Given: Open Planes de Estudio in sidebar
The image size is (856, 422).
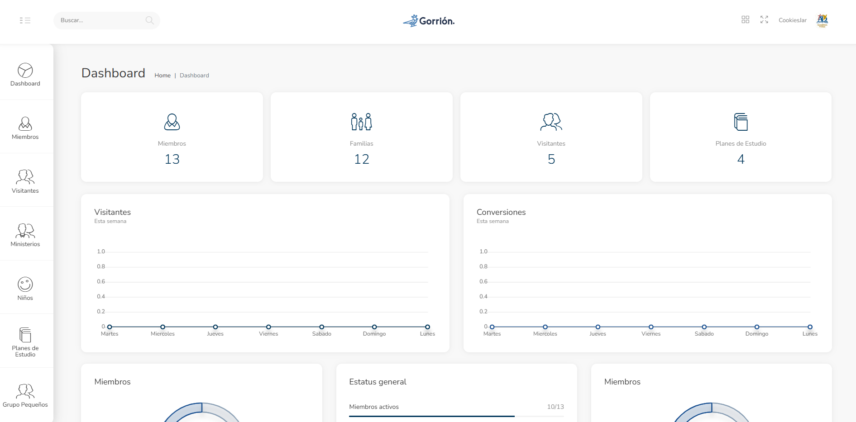Looking at the screenshot, I should 25,342.
